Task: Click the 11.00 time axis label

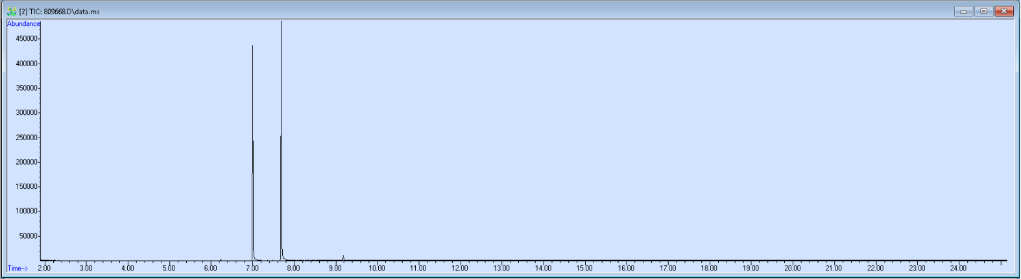Action: 418,268
